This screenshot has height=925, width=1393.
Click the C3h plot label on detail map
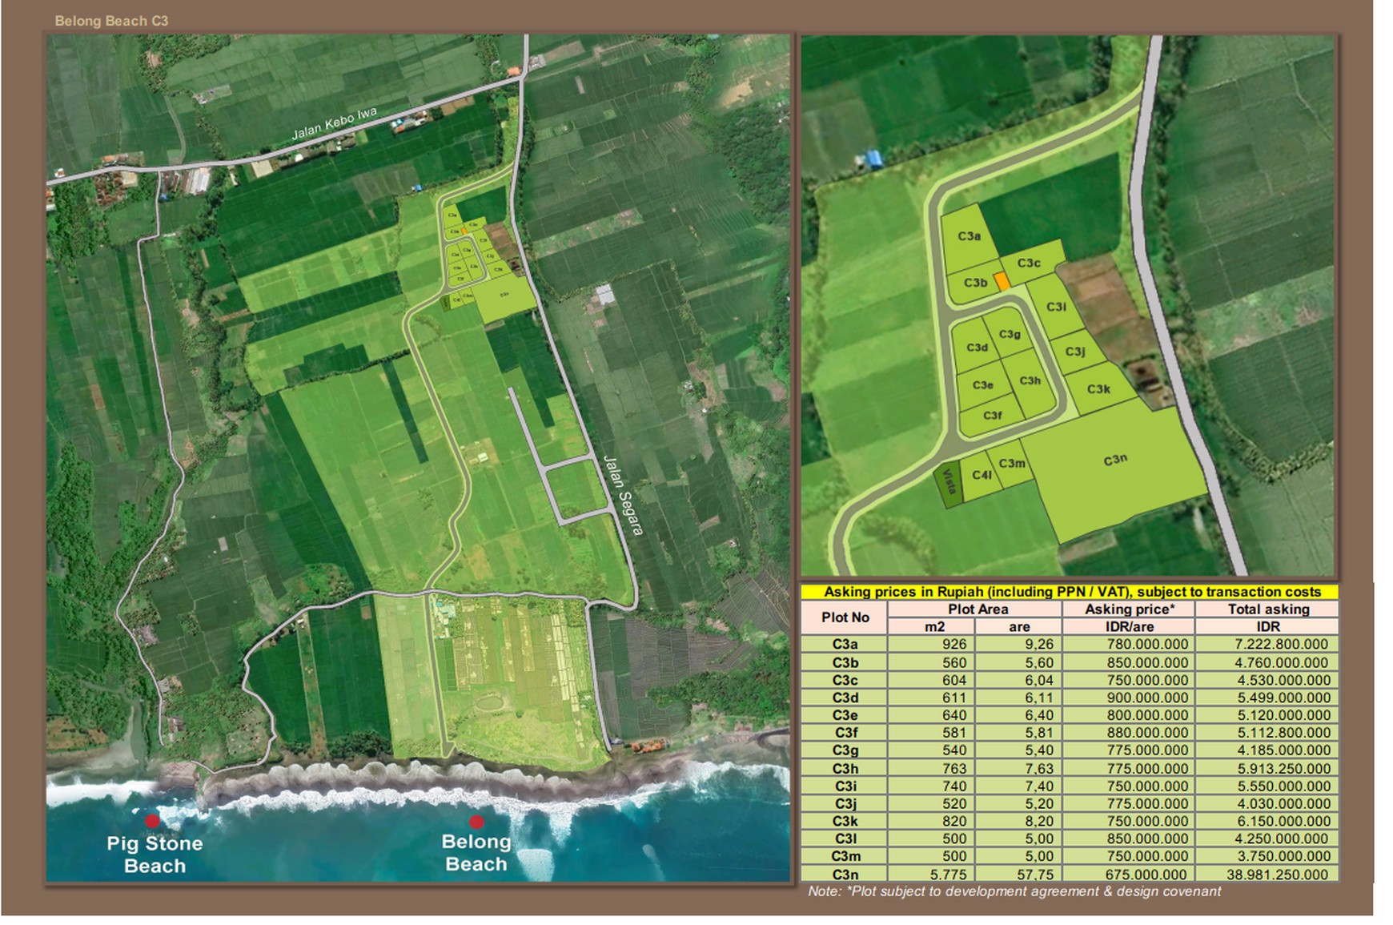[x=1030, y=380]
